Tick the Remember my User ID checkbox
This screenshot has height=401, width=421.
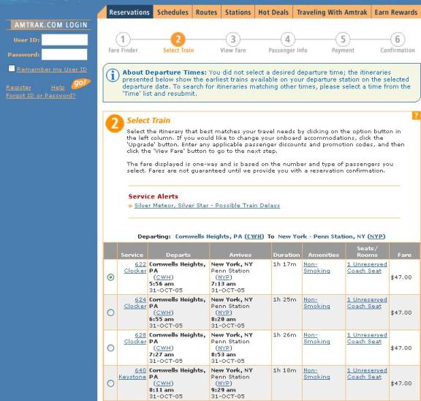(x=12, y=69)
